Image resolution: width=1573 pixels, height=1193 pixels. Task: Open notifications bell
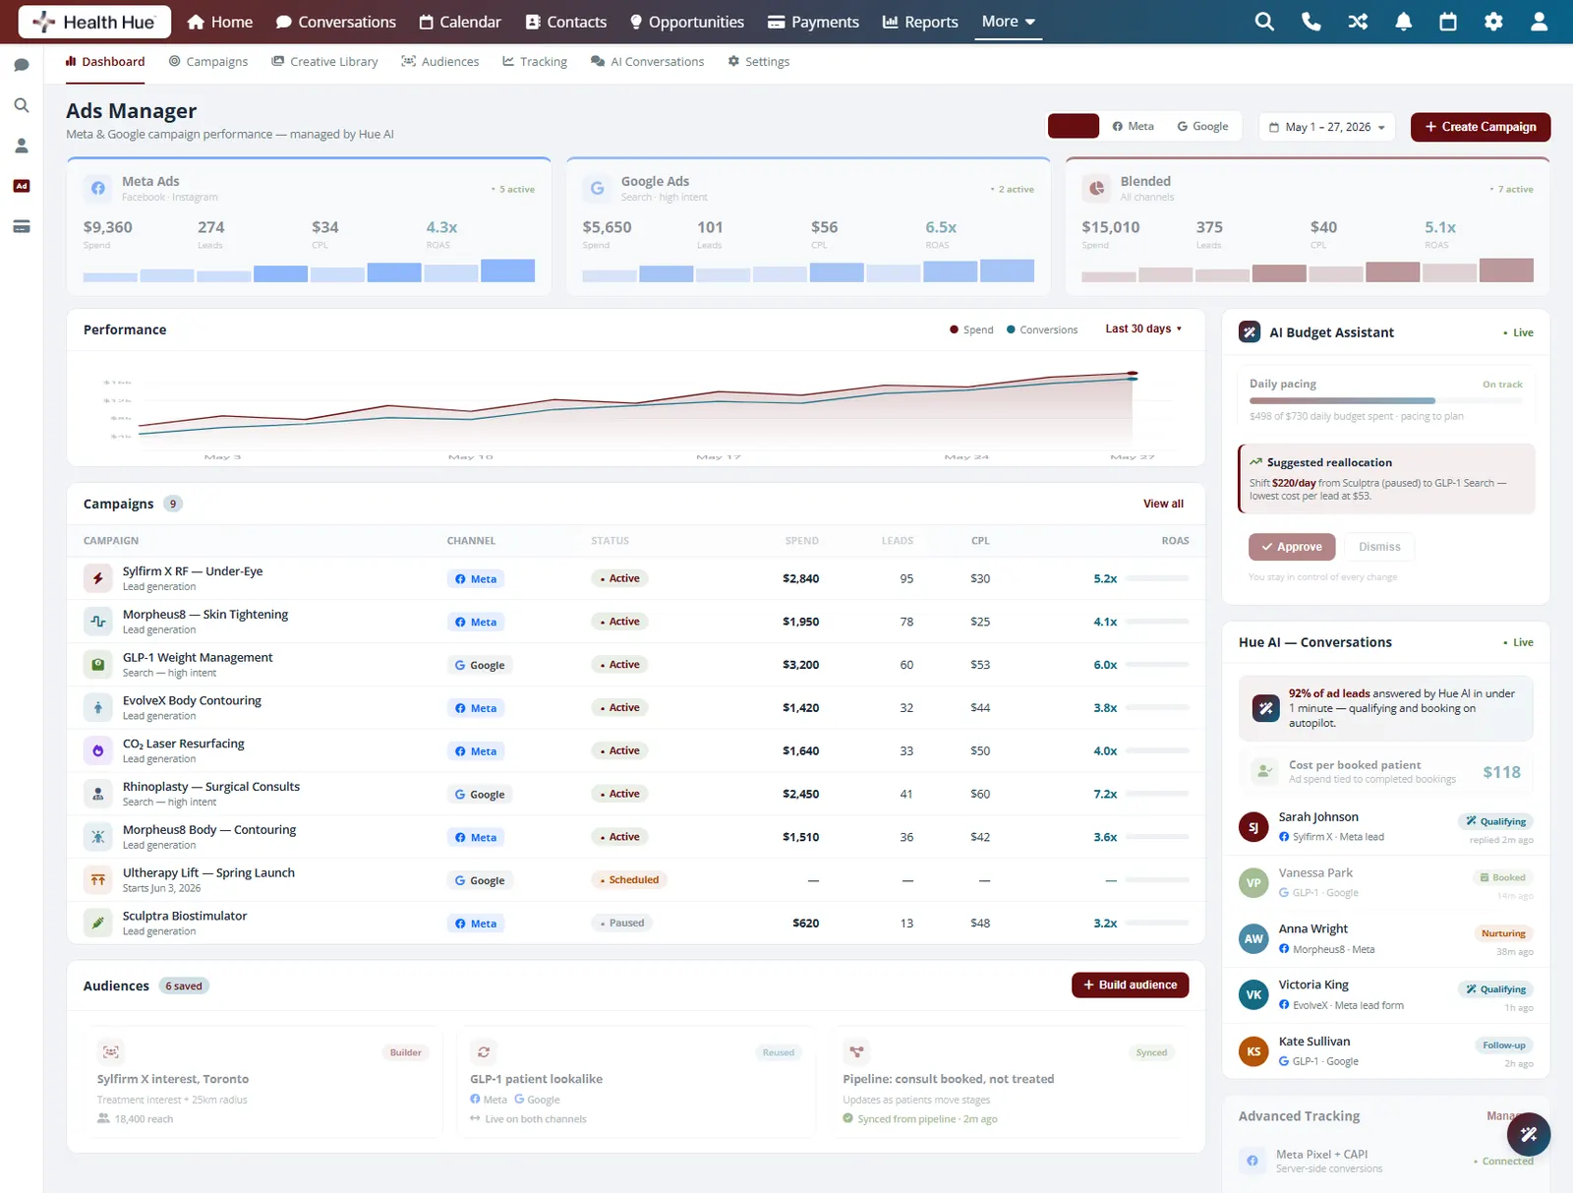pos(1403,22)
